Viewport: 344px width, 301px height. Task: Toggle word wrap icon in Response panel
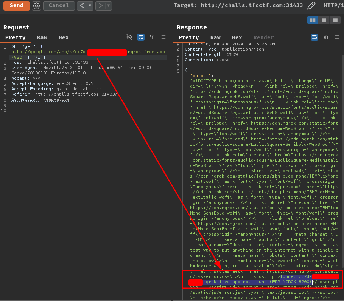(x=314, y=37)
